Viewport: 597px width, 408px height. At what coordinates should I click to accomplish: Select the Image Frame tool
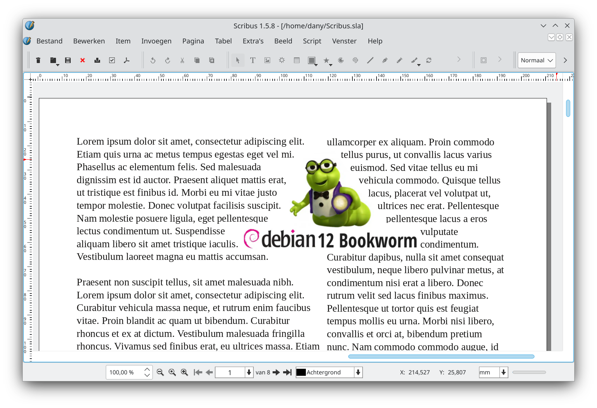point(267,60)
